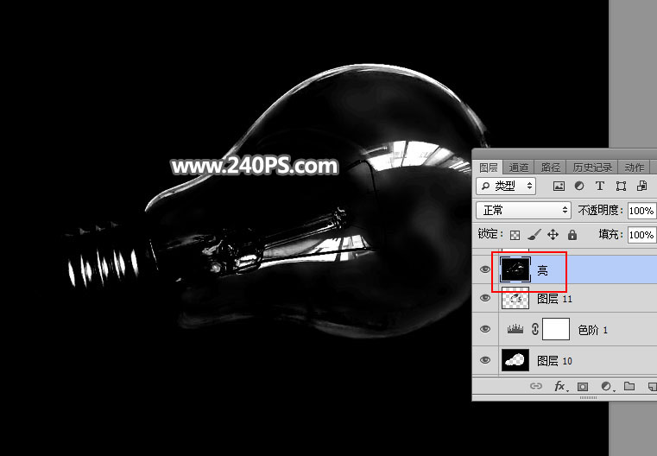657x456 pixels.
Task: Select the 色阶 1 layer mask thumbnail
Action: 556,329
